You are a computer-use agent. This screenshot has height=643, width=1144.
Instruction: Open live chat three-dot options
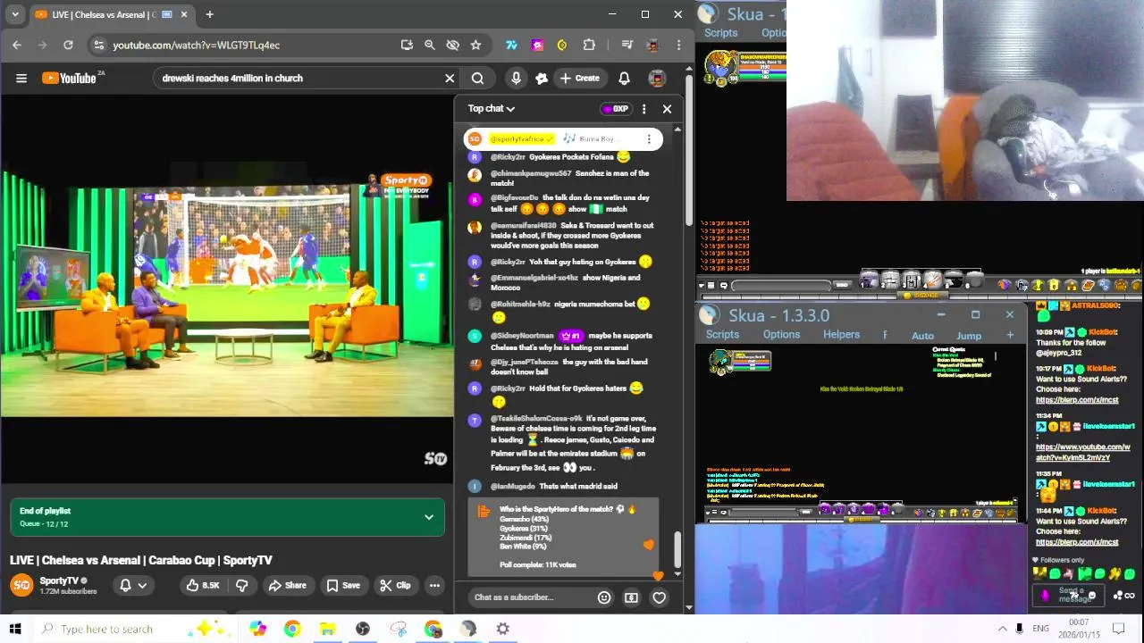[x=643, y=109]
